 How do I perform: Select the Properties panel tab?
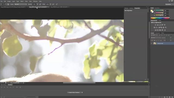point(137,8)
